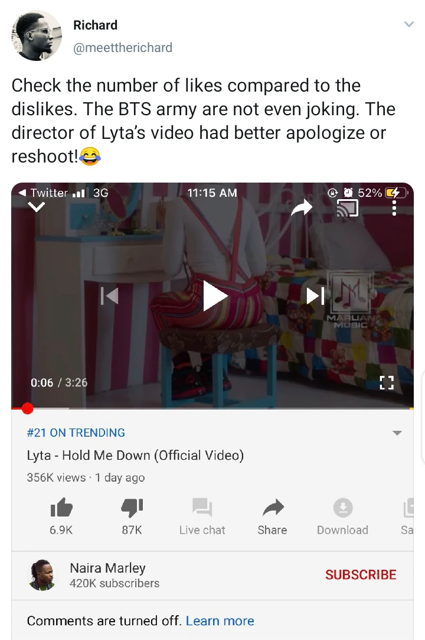This screenshot has height=640, width=425.
Task: Tap the red video progress scrubber
Action: coord(27,408)
